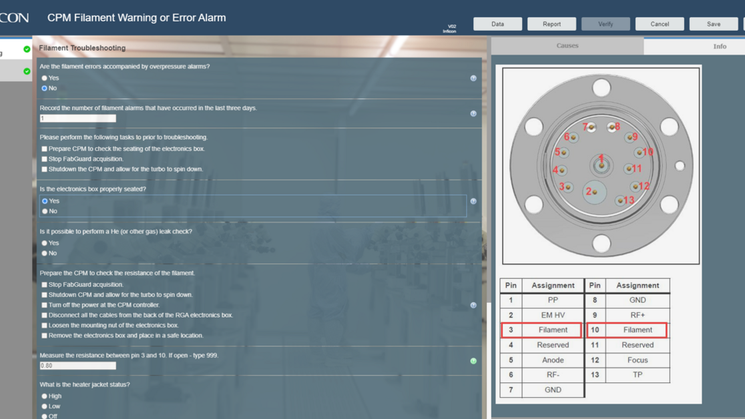The image size is (745, 419).
Task: Click 'GND' assignment for pin 7
Action: pos(553,390)
